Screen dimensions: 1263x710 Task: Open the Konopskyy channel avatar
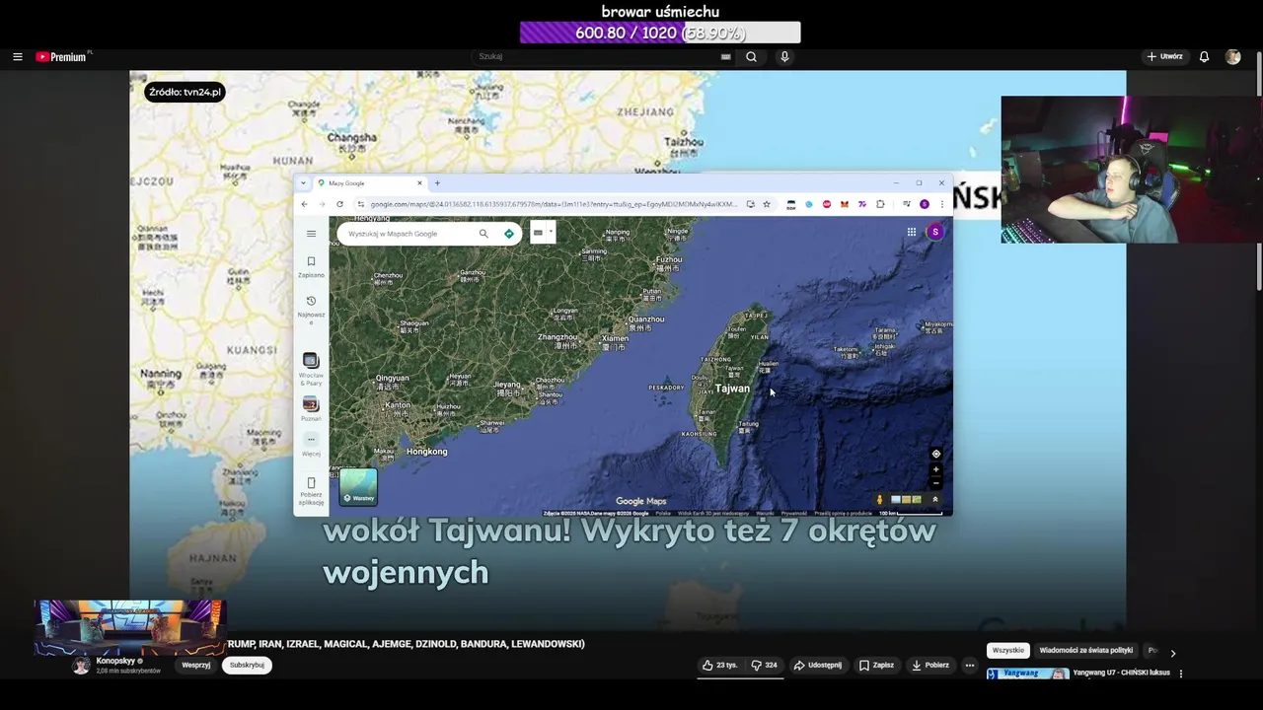click(81, 665)
